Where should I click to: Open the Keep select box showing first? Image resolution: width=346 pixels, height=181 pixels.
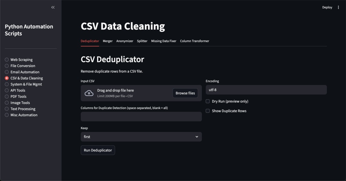[141, 137]
